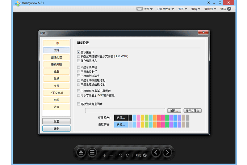
Task: Pick the black background color 选择 swatch
Action: 121,118
